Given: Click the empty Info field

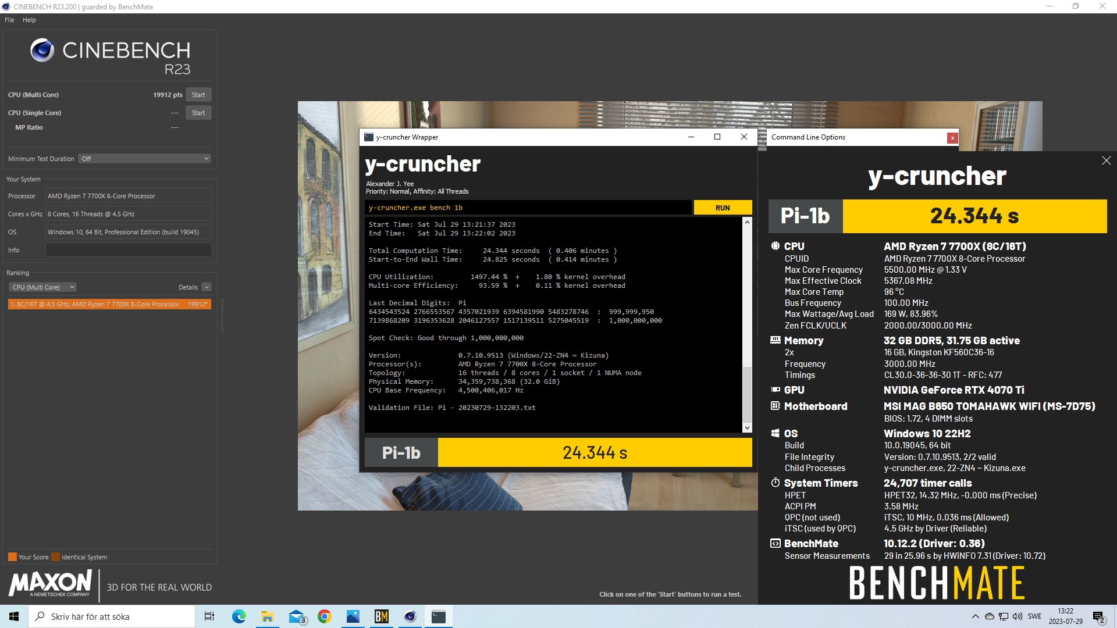Looking at the screenshot, I should coord(129,250).
